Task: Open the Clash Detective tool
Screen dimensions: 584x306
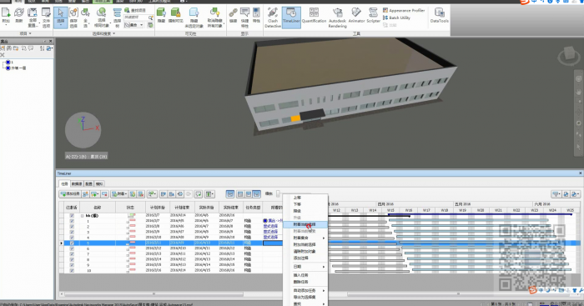Action: click(x=273, y=18)
